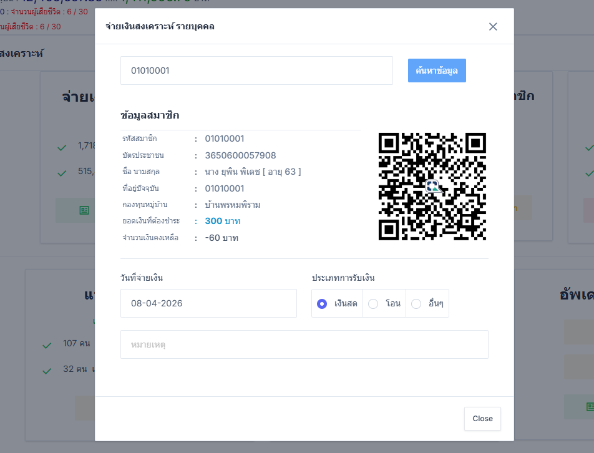The height and width of the screenshot is (453, 594).
Task: Click the หมายเหตุ remark field
Action: 304,344
